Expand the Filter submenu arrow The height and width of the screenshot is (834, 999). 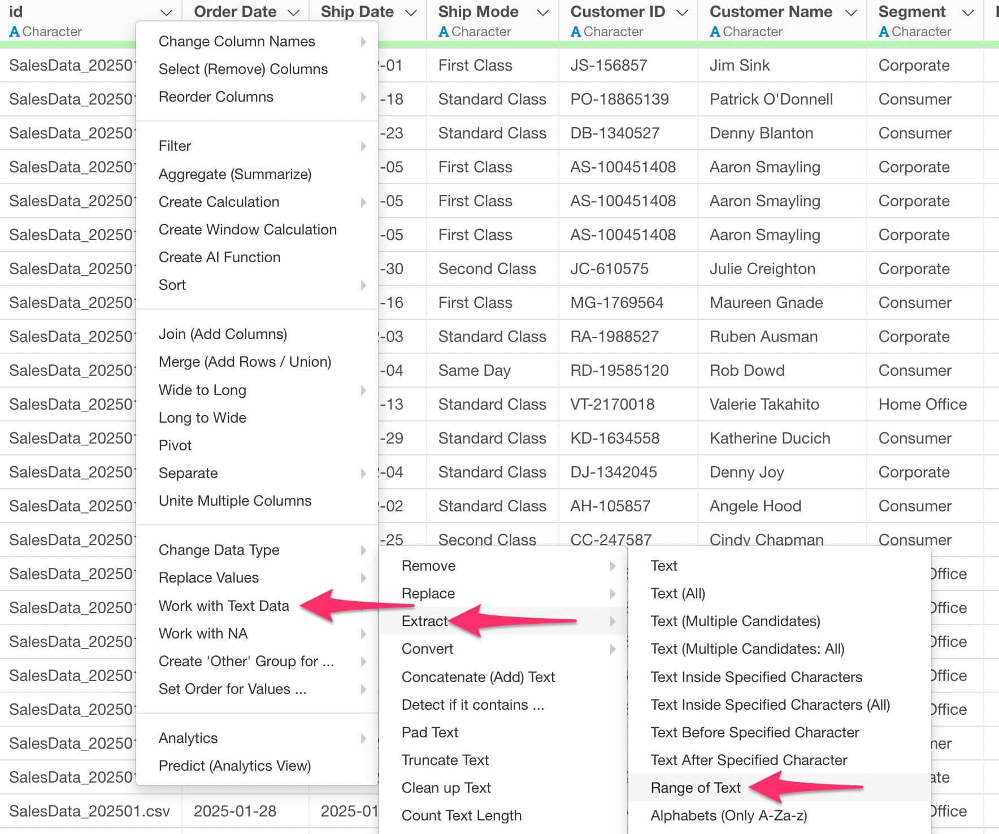[363, 146]
